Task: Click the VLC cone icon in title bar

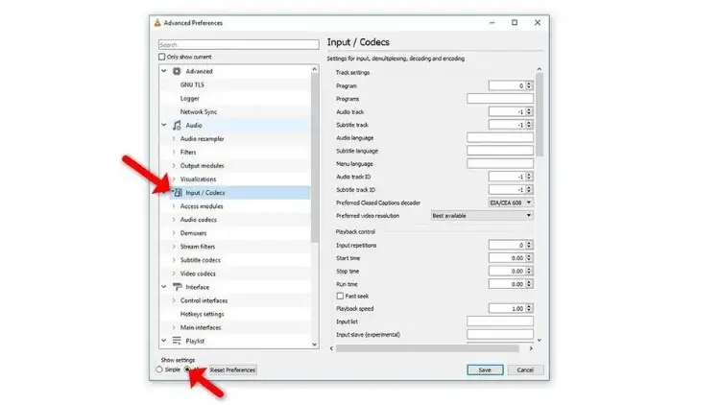Action: [x=158, y=22]
